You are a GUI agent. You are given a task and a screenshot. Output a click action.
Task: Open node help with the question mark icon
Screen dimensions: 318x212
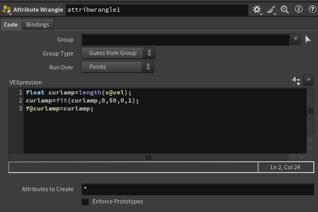(x=312, y=9)
